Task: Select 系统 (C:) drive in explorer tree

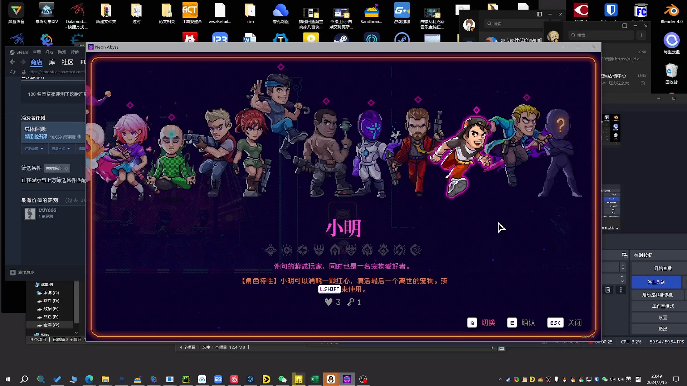Action: coord(48,293)
